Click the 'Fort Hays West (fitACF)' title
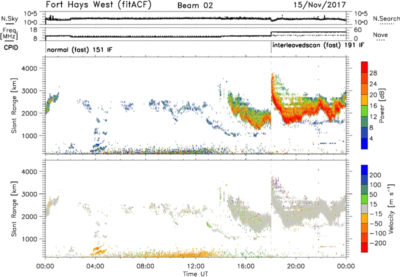400x277 pixels. pyautogui.click(x=98, y=4)
